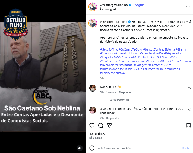Reply to ivanisabadin's comment
The width and height of the screenshot is (193, 153).
125,92
